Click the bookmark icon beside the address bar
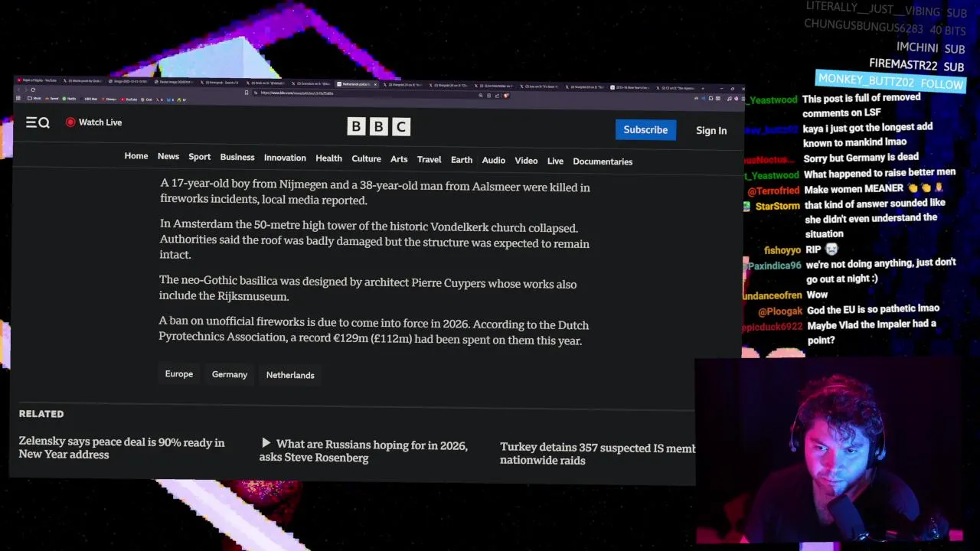 click(x=247, y=93)
